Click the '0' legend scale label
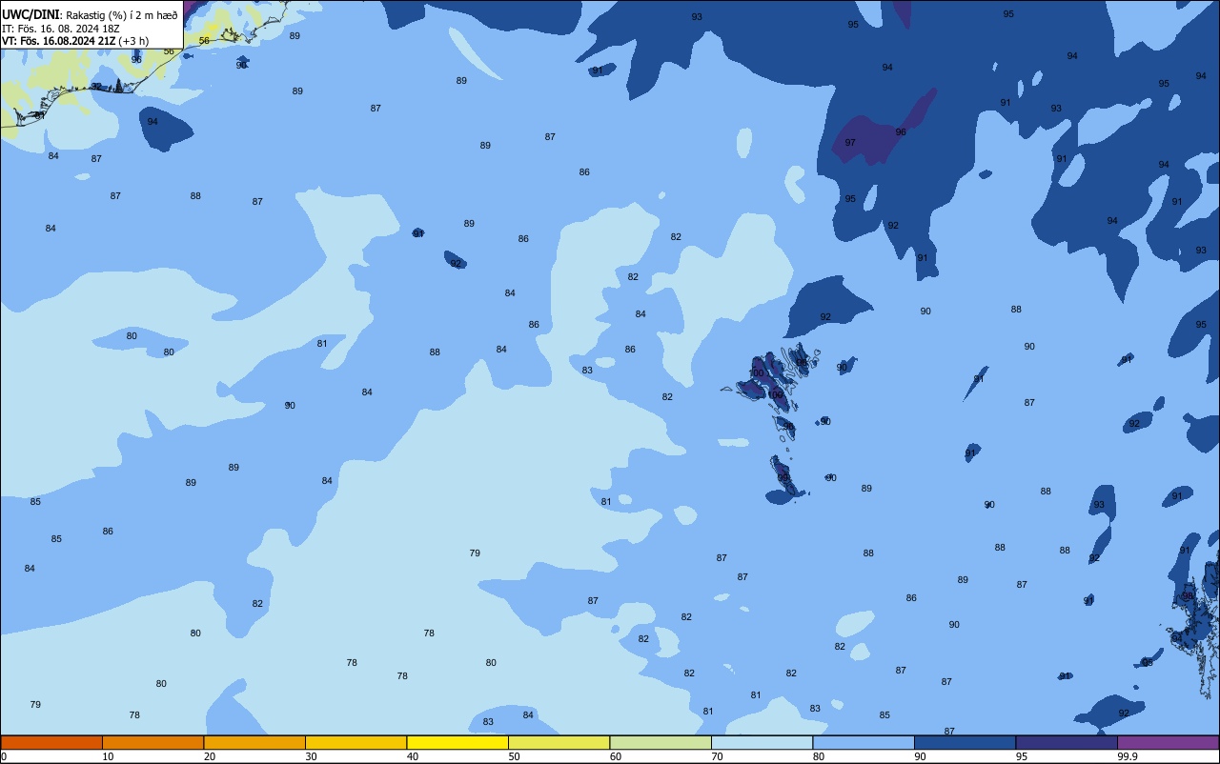 point(4,756)
